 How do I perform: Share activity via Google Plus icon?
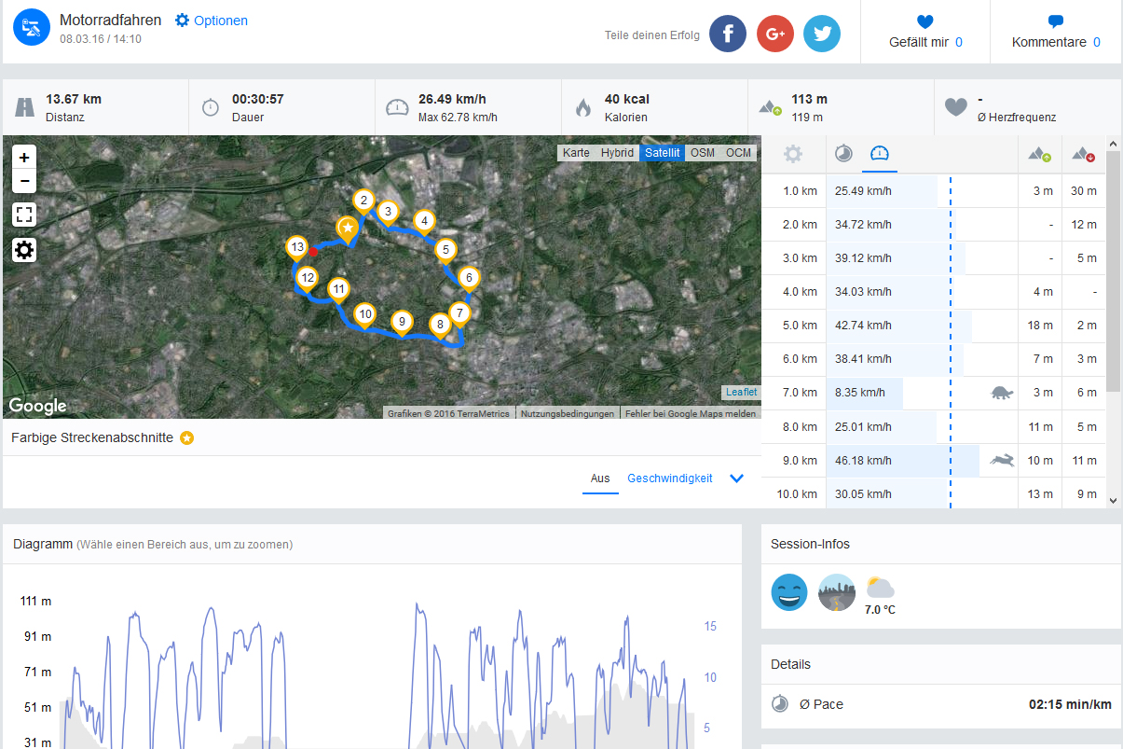(774, 34)
